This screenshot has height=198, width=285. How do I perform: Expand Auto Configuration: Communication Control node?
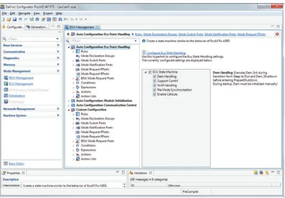tap(69, 105)
